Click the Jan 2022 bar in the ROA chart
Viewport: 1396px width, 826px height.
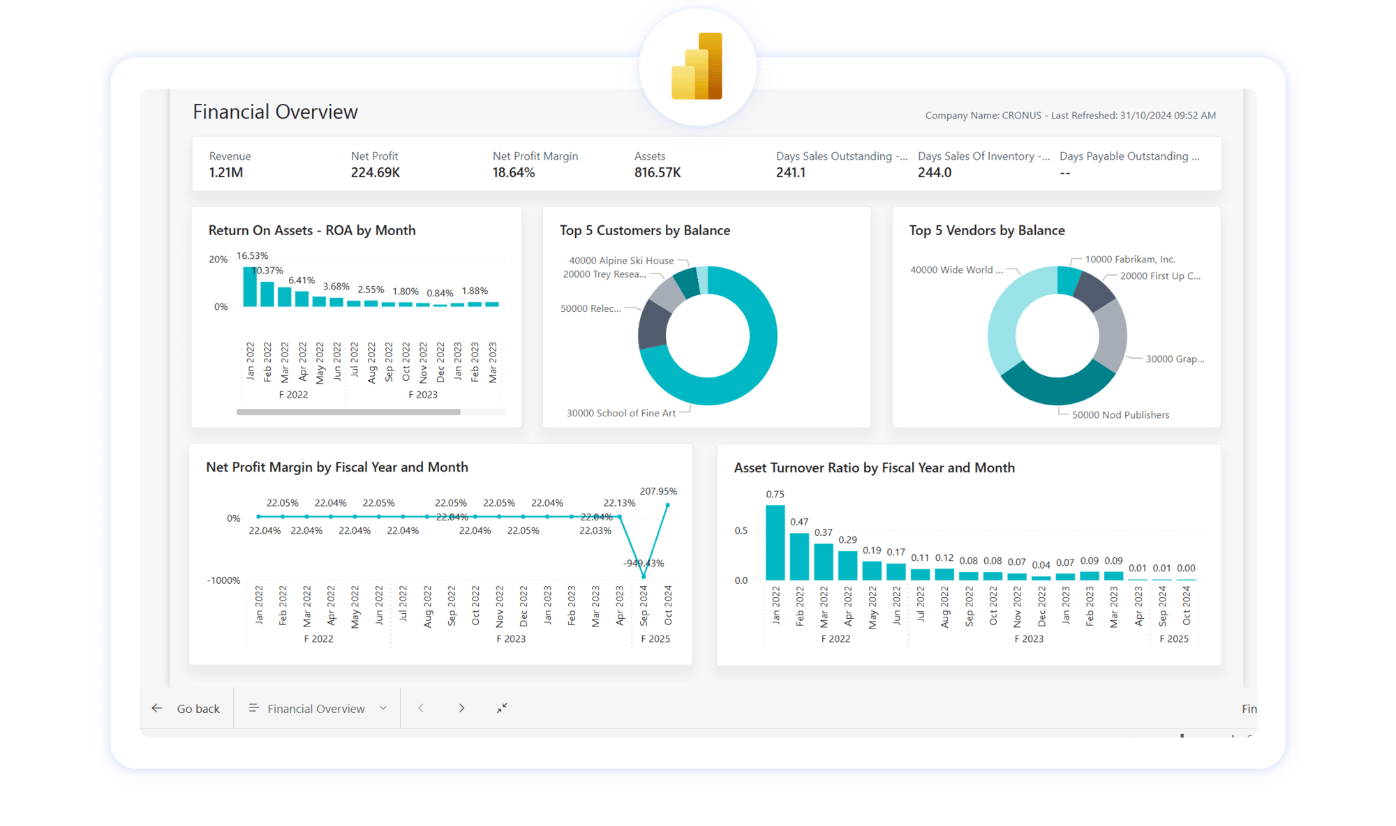click(x=250, y=286)
